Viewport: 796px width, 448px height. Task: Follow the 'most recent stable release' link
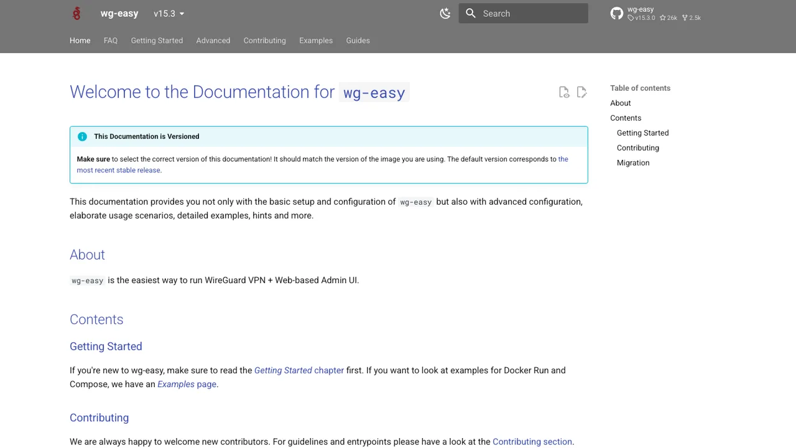(118, 170)
